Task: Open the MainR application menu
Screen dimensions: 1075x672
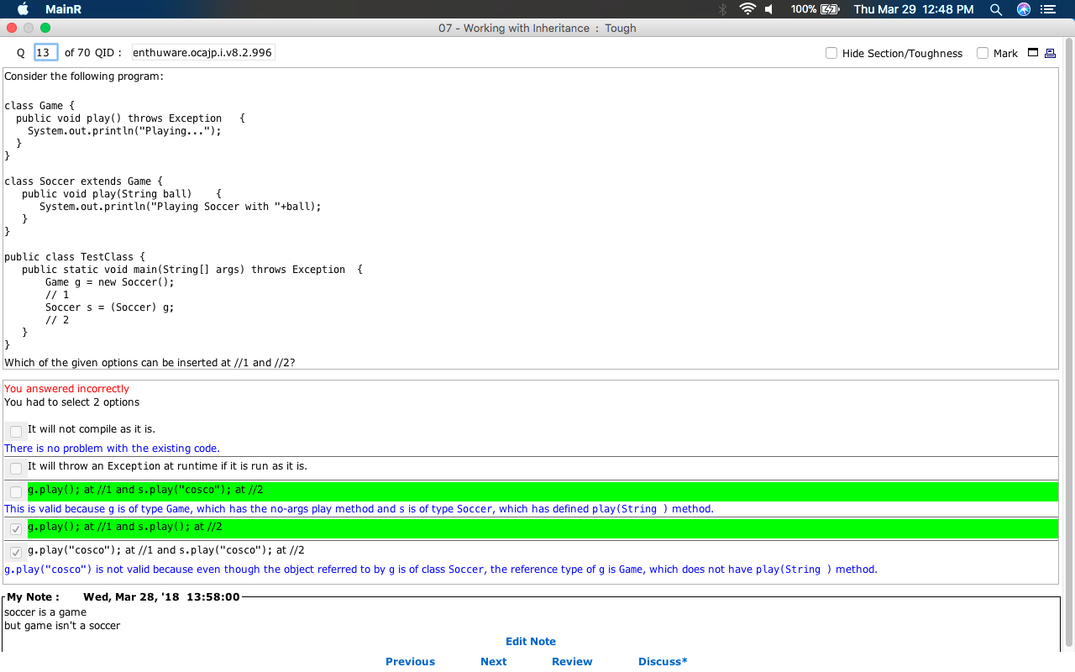Action: (x=64, y=9)
